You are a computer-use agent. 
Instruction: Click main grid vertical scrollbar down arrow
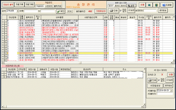click(174, 60)
